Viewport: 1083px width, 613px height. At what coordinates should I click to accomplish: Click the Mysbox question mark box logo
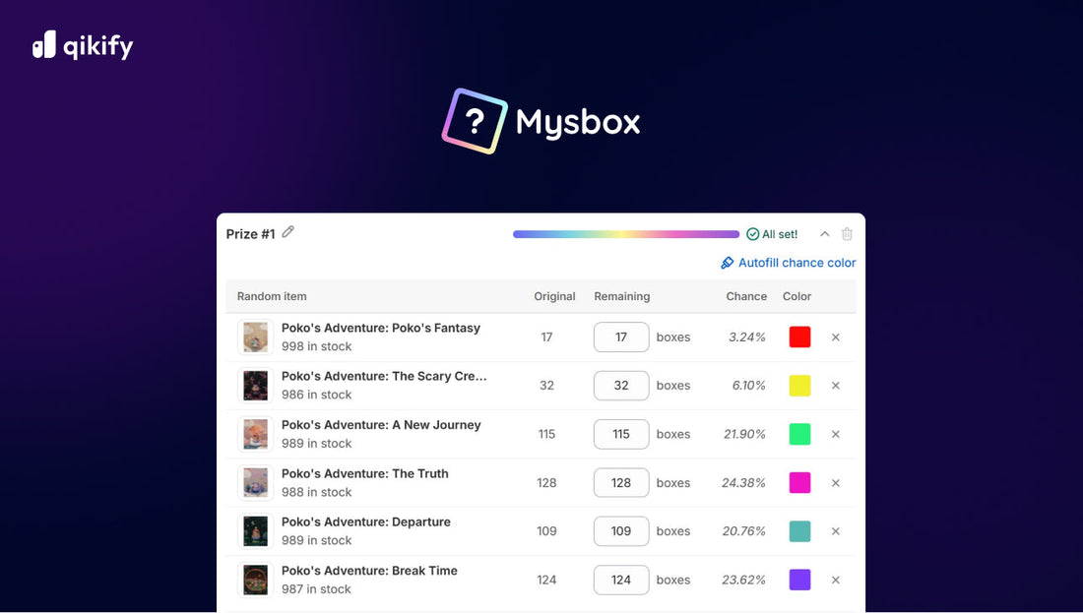click(475, 121)
